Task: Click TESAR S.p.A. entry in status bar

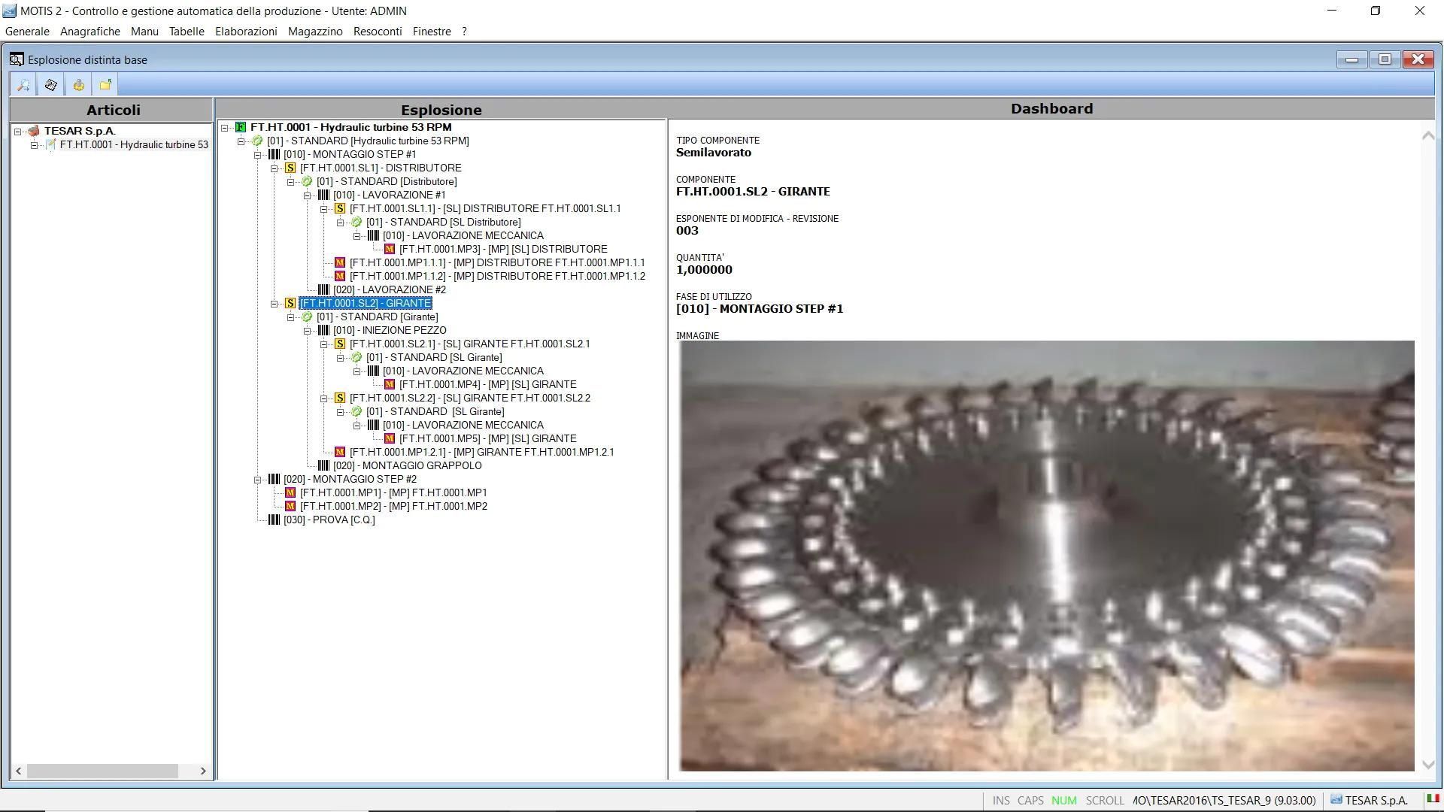Action: tap(1370, 800)
